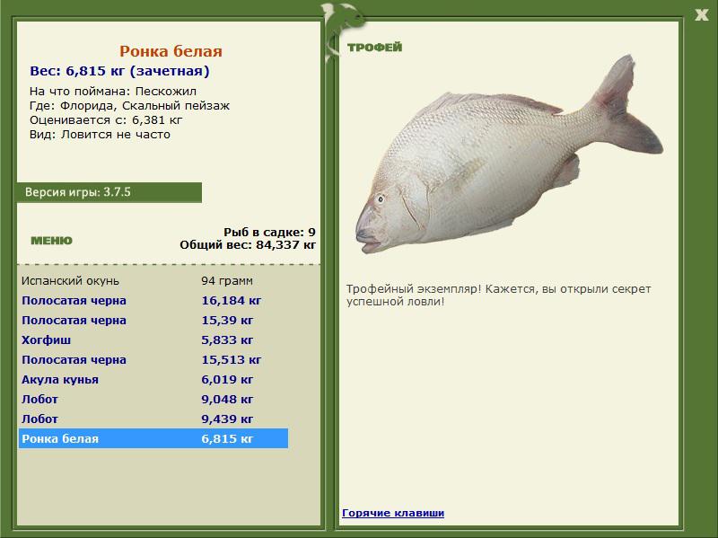
Task: Select Полосатая черна weighing 16,184 кг
Action: point(153,301)
